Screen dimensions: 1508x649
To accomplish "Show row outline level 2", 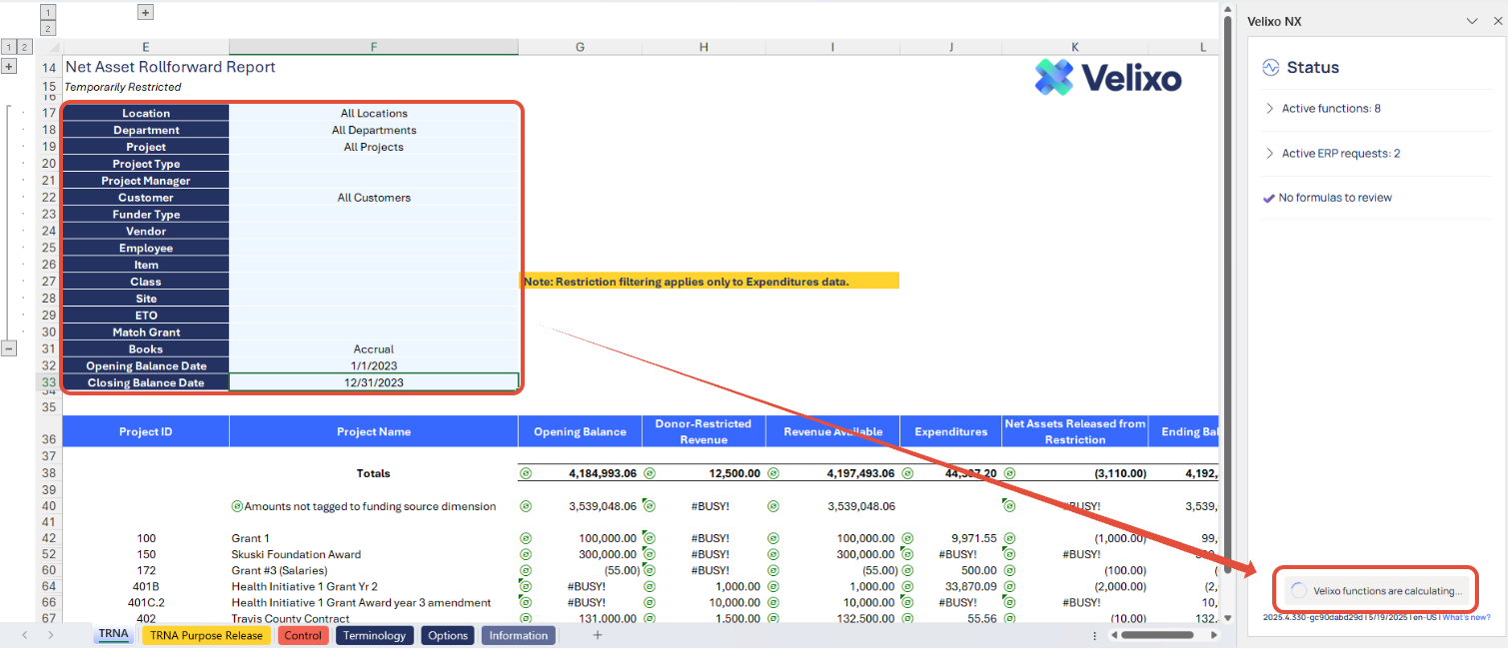I will [x=25, y=47].
